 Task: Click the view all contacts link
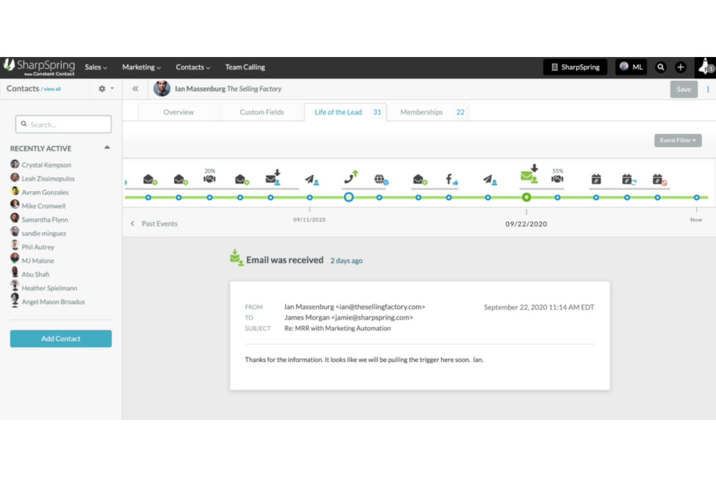click(x=50, y=89)
